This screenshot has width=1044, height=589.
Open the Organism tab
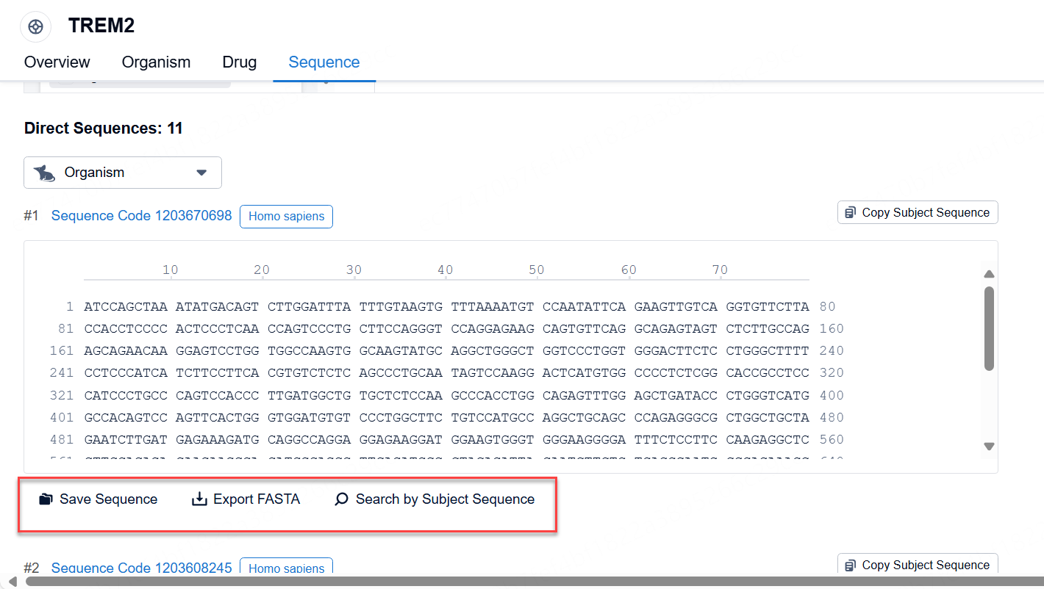156,62
